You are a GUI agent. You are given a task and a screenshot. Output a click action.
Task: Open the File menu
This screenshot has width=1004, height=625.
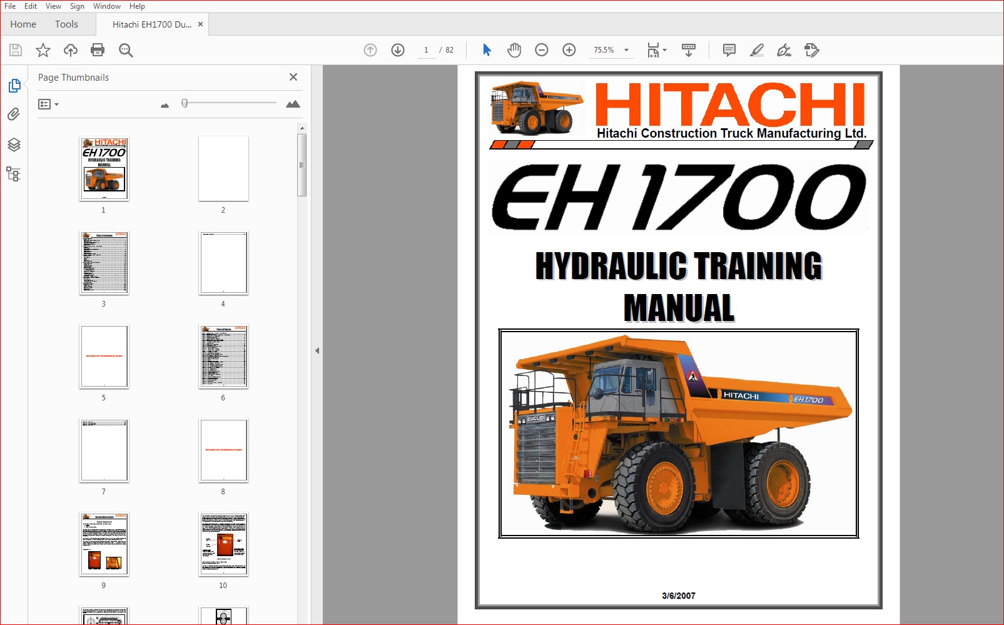pos(10,6)
